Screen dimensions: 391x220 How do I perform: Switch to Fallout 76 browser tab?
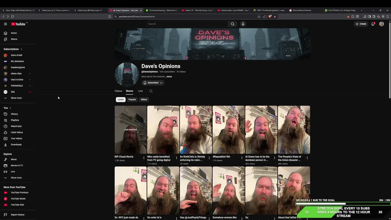coord(197,10)
